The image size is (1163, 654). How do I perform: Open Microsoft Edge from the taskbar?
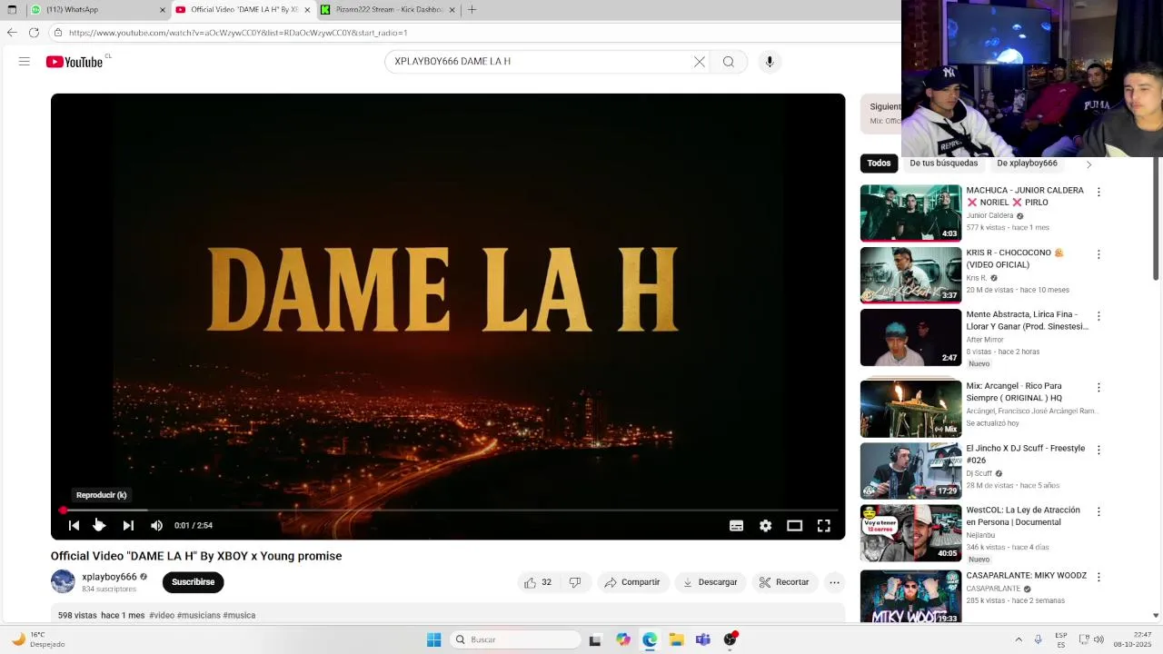pos(650,639)
